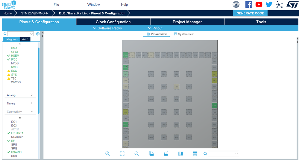Flip the chip view horizontally
299x160 pixels.
tap(180, 153)
